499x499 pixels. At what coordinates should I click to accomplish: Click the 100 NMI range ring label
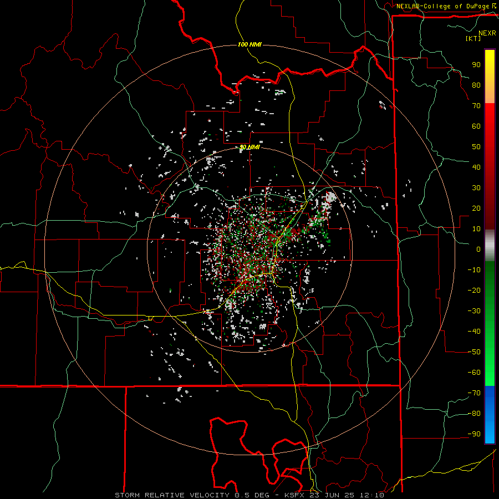click(249, 44)
